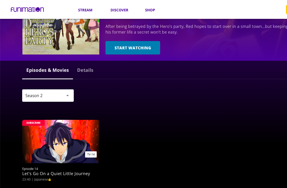This screenshot has width=287, height=188.
Task: Click the show description text
Action: [x=196, y=29]
